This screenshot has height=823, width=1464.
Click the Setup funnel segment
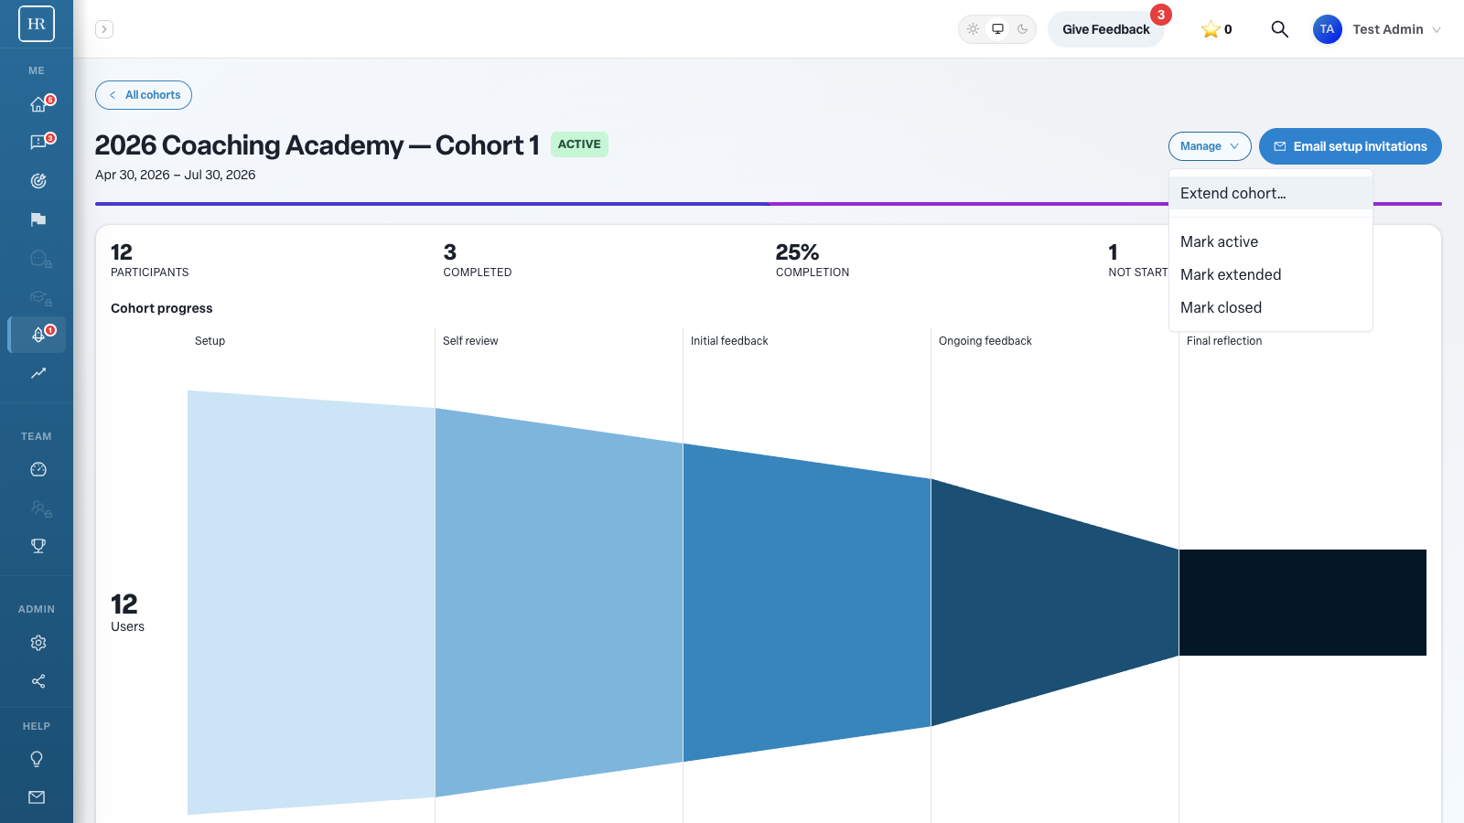pos(311,603)
